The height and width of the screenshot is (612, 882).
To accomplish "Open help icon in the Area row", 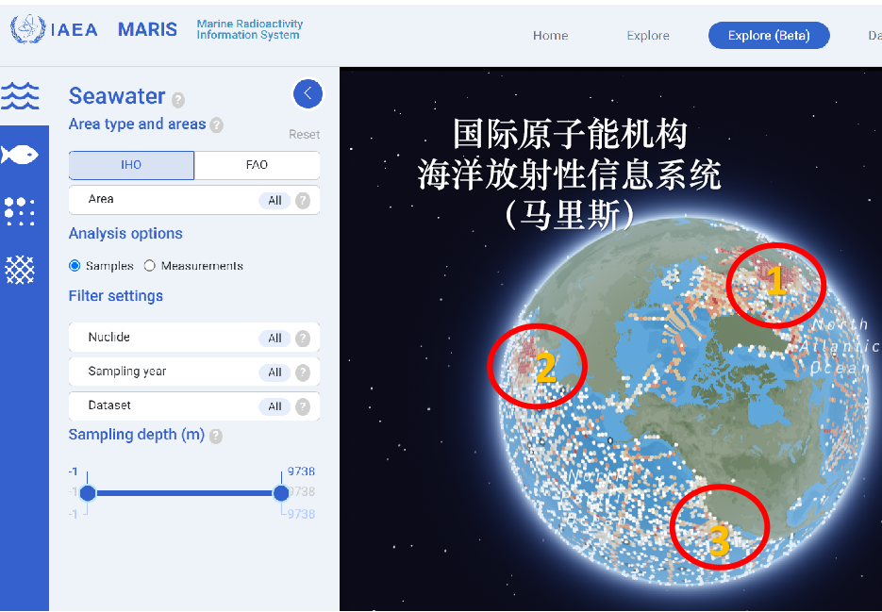I will [303, 200].
